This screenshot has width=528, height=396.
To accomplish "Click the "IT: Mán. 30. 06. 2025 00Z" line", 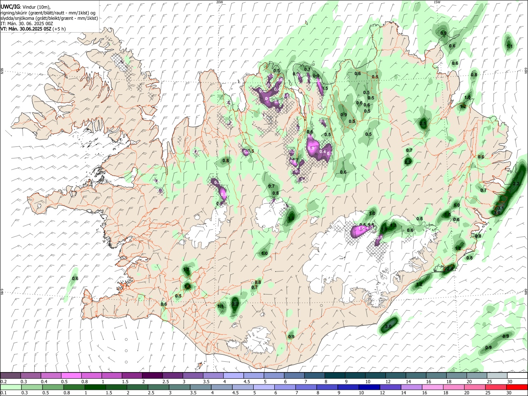I will (27, 24).
